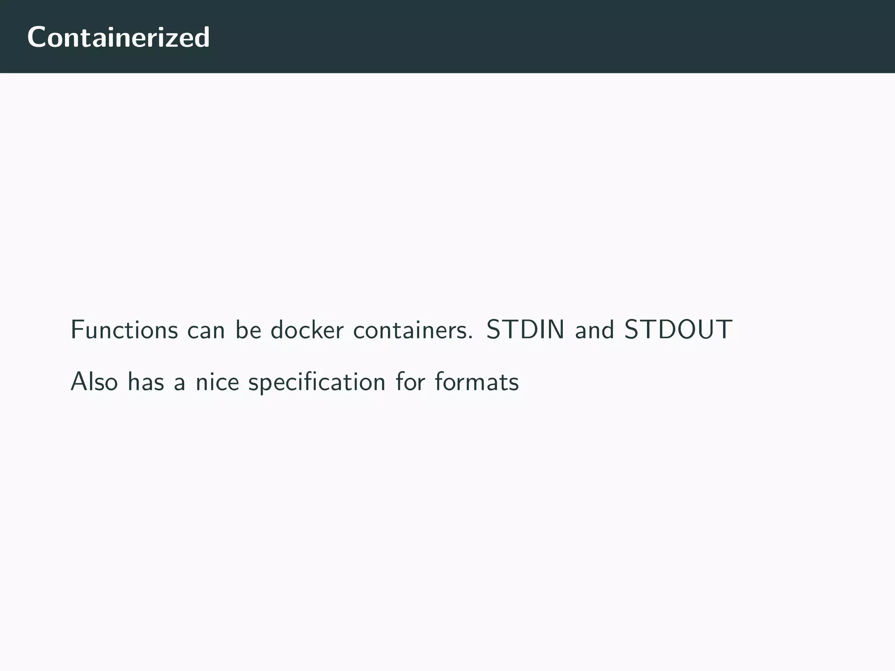
Task: Click blank slide area below the formats line
Action: 447,524
